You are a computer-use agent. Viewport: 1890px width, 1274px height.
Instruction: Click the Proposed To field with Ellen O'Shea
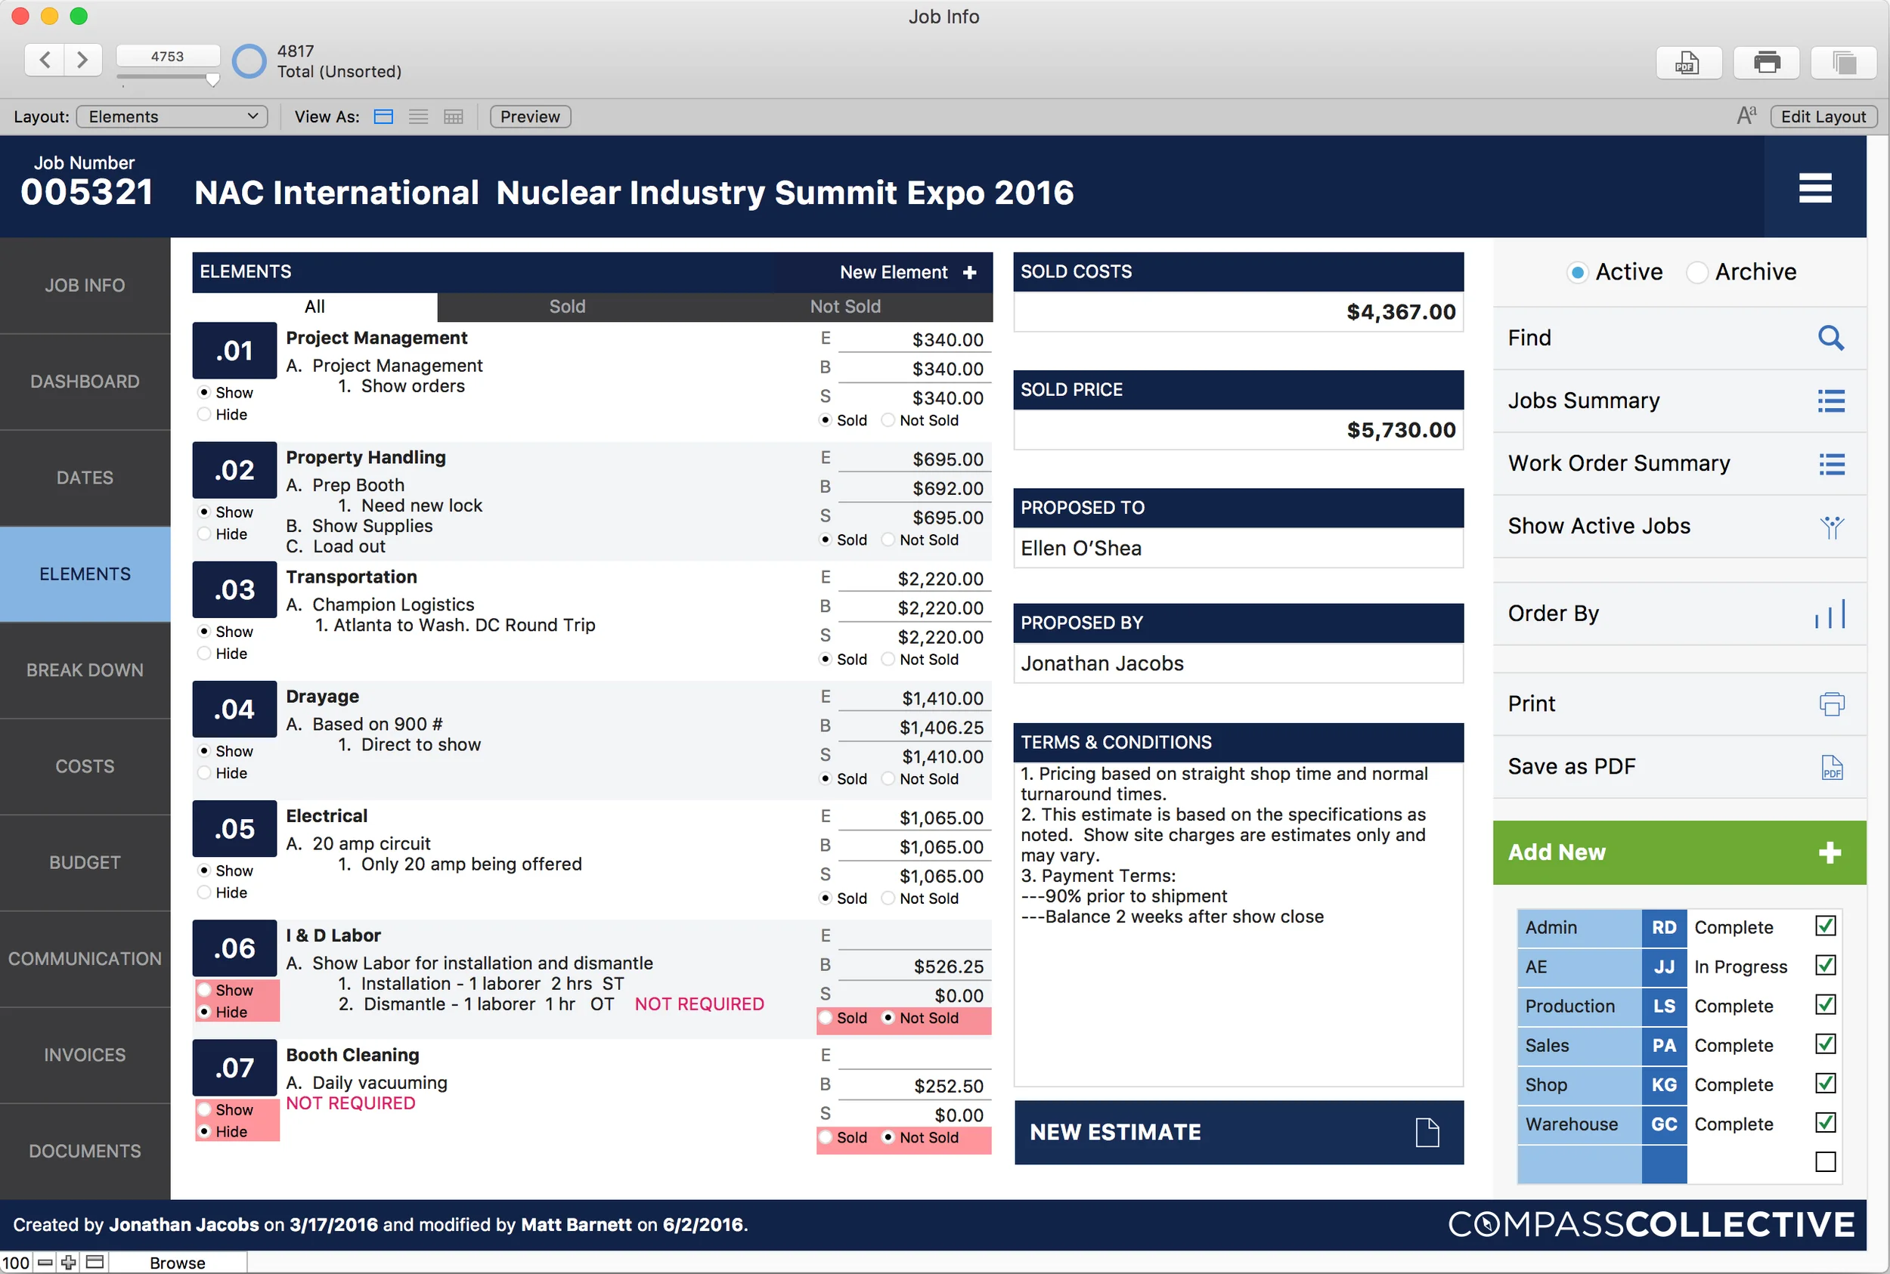(x=1238, y=549)
